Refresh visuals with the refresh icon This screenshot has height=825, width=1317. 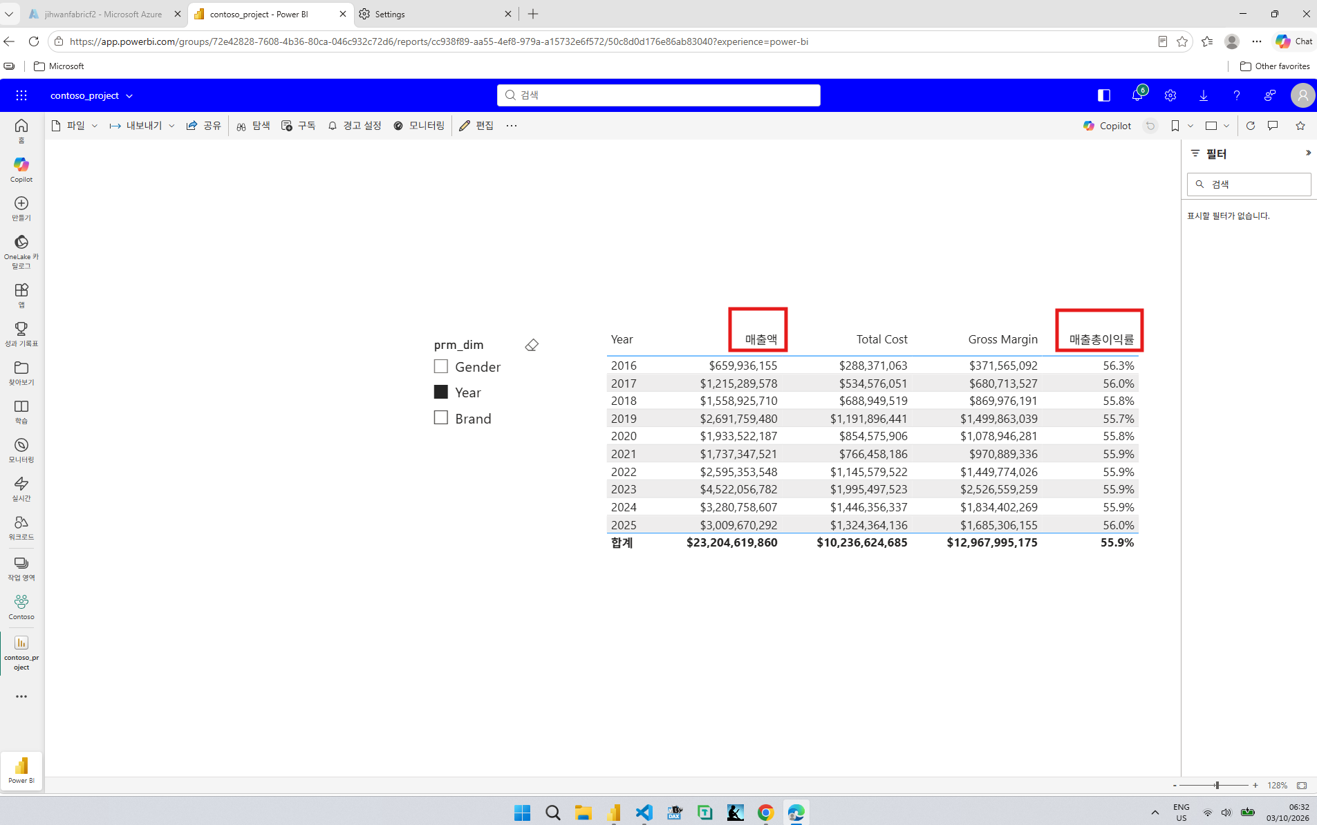tap(1251, 126)
